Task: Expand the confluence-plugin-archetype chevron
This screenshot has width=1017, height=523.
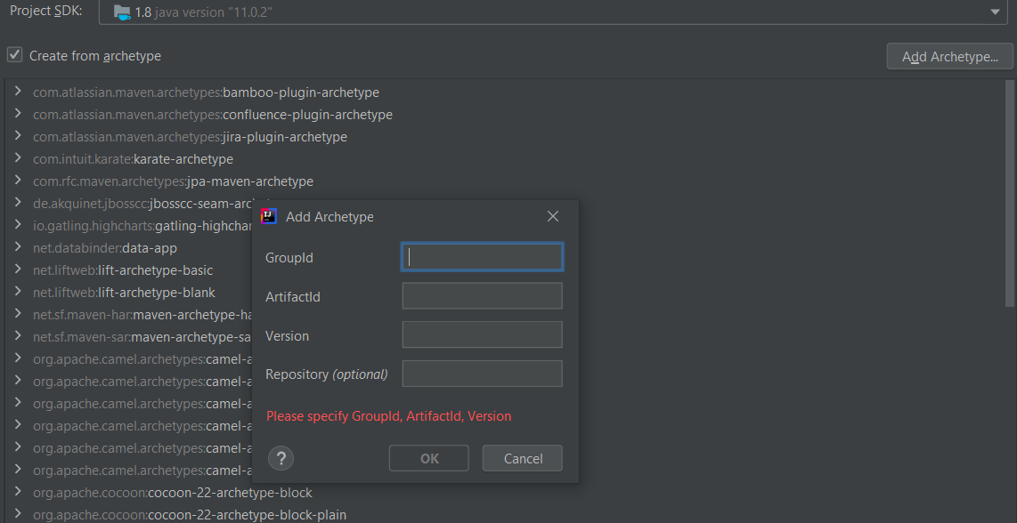Action: [x=18, y=114]
